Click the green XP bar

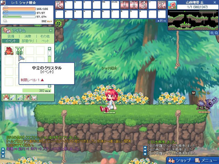[19, 17]
